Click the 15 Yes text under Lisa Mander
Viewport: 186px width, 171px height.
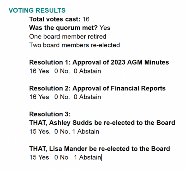click(x=39, y=157)
